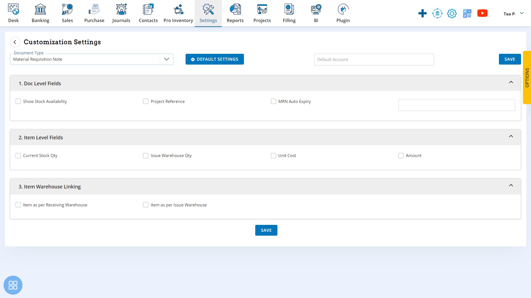
Task: Open the Banking module
Action: [x=40, y=13]
